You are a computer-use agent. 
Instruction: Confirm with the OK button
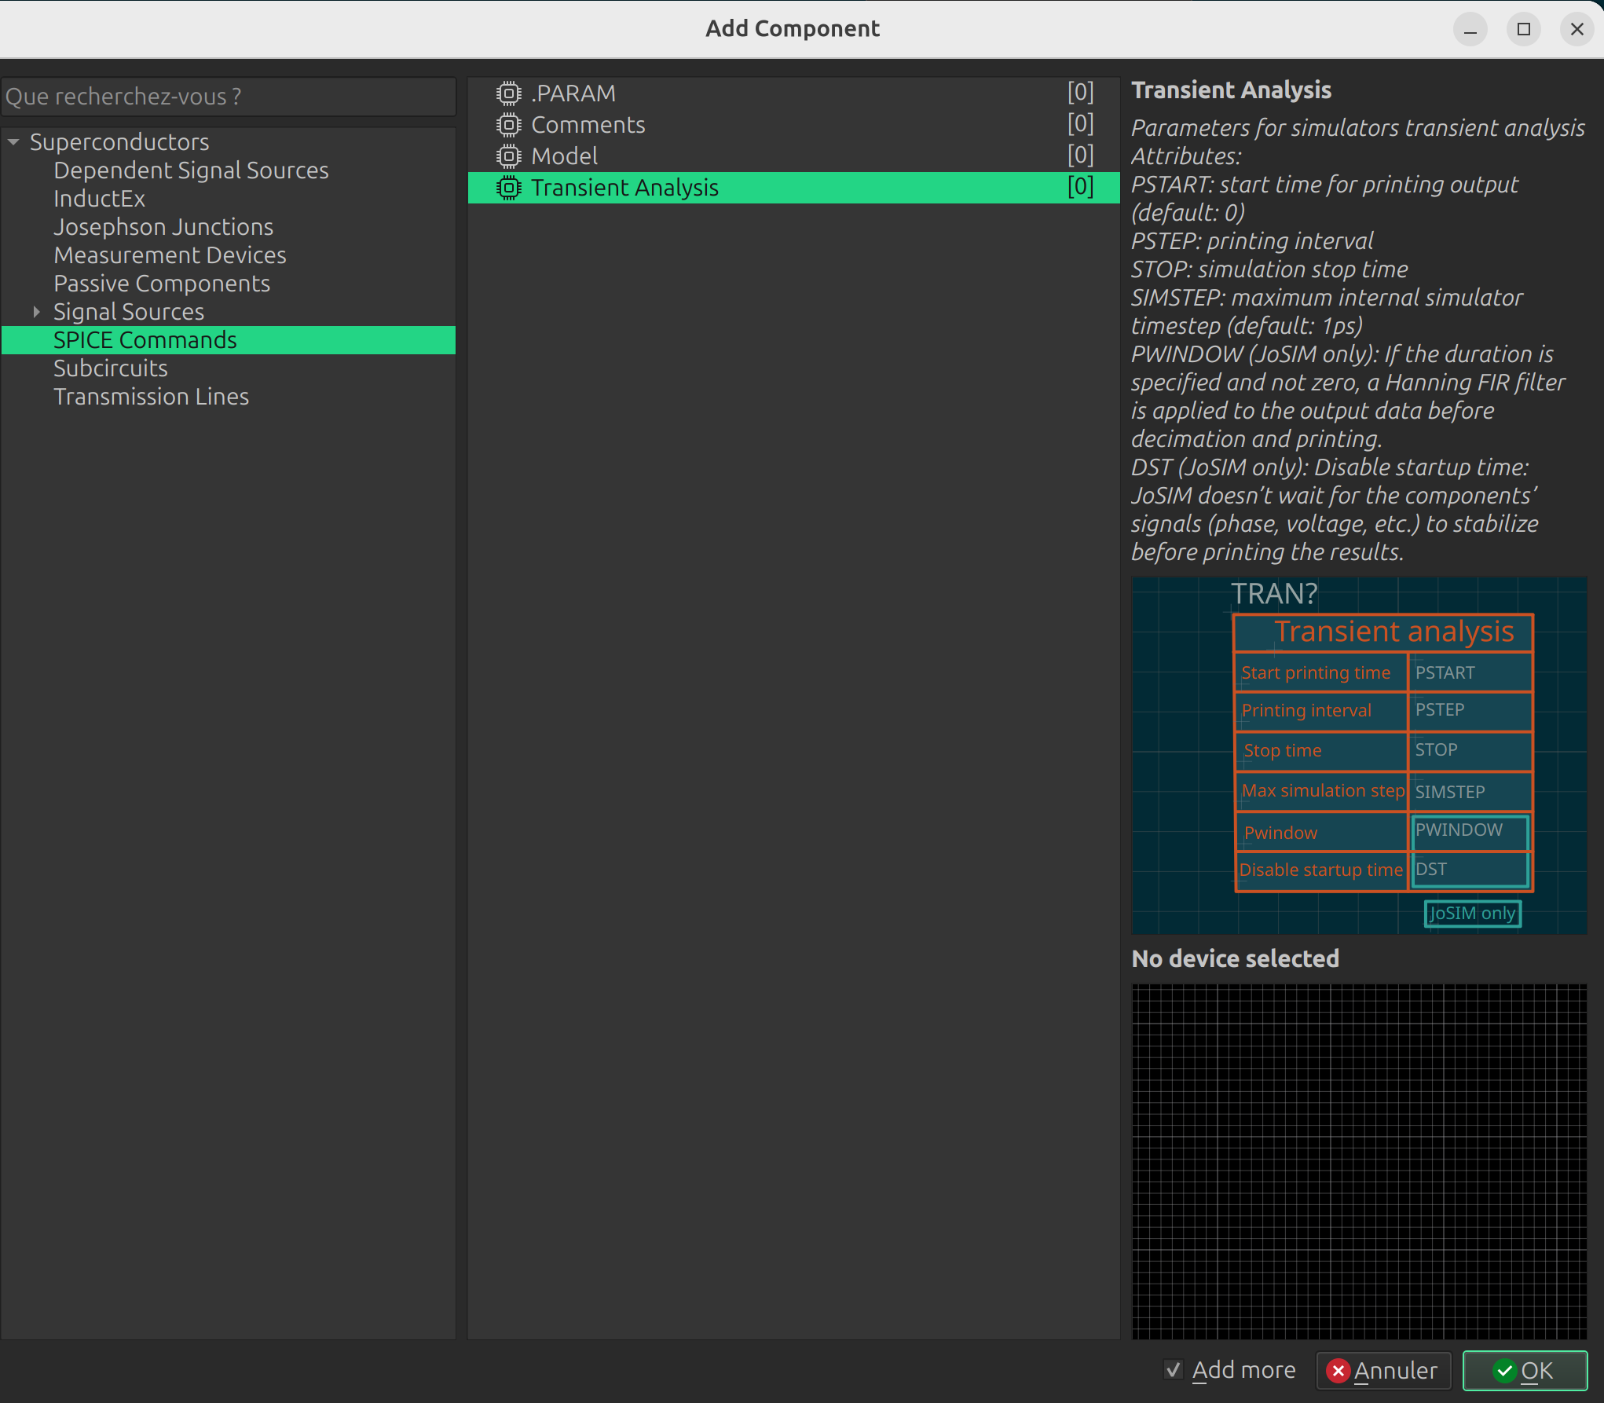click(1525, 1371)
